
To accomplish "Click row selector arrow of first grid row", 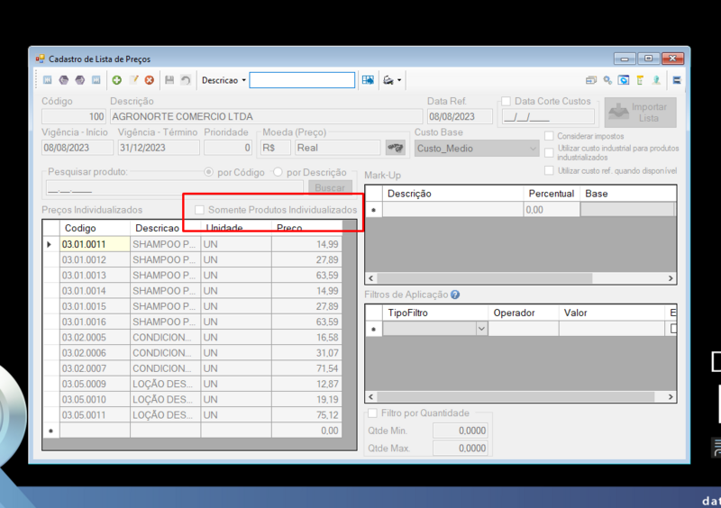I will pos(50,244).
